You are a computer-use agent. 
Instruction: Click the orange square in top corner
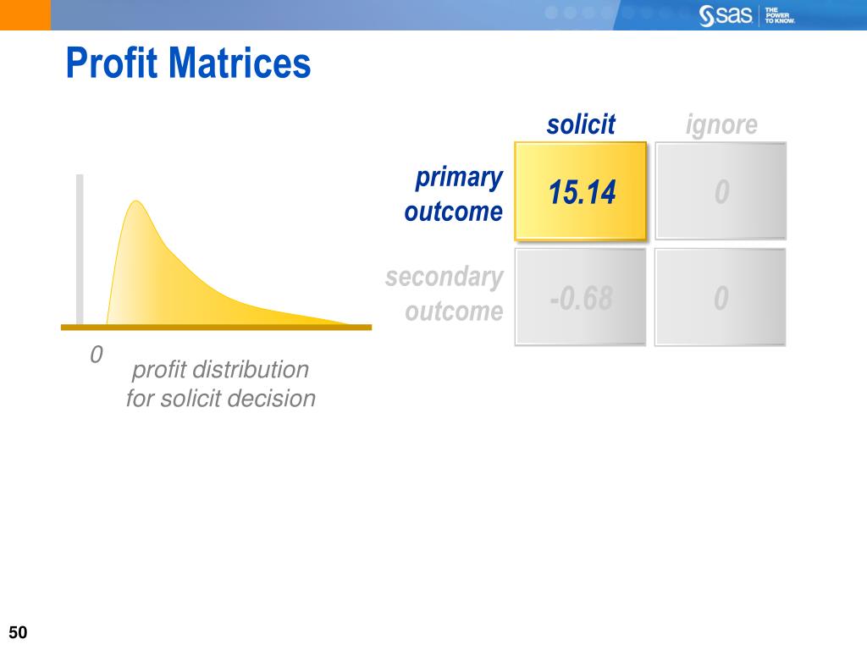(25, 15)
